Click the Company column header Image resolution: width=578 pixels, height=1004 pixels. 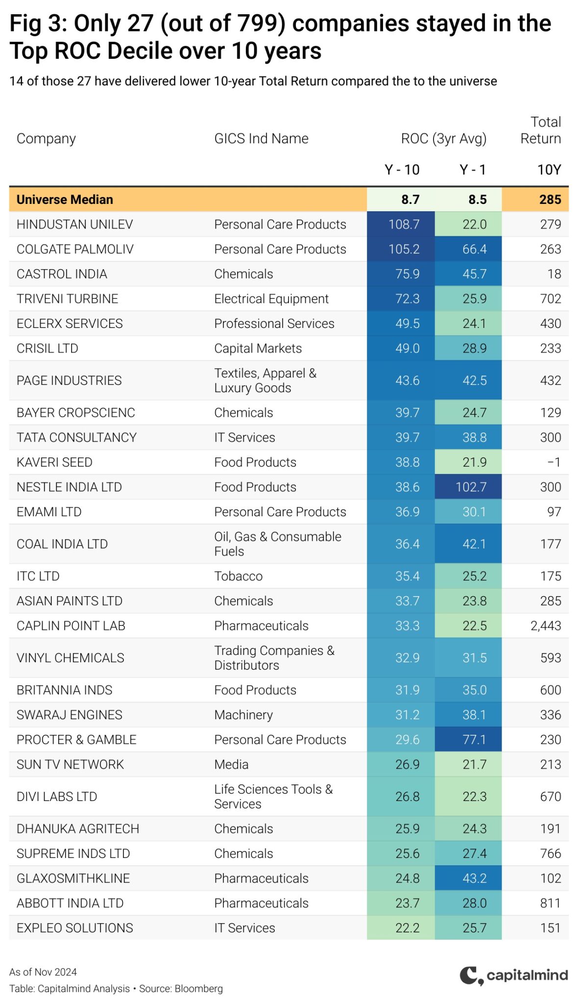tap(46, 139)
